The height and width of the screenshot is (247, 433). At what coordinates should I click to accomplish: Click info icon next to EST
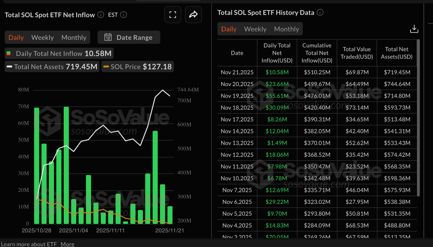pos(123,15)
